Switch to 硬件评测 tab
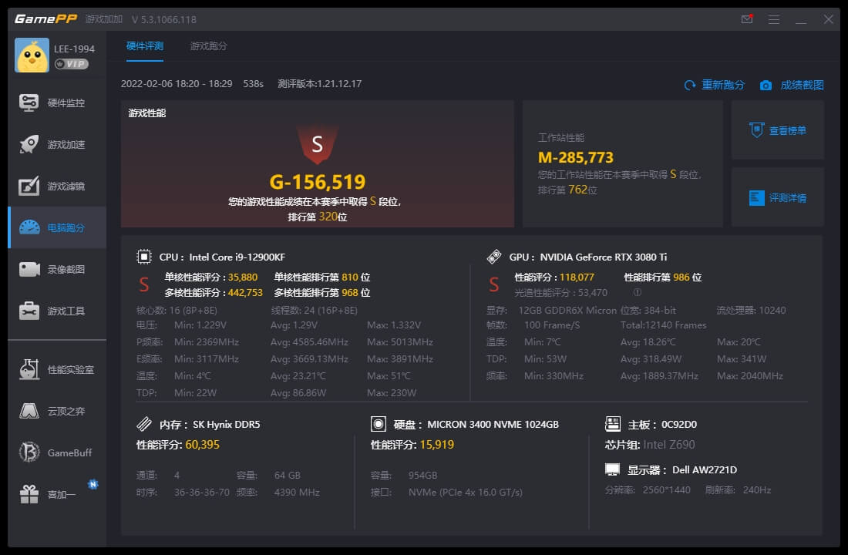848x555 pixels. 145,46
